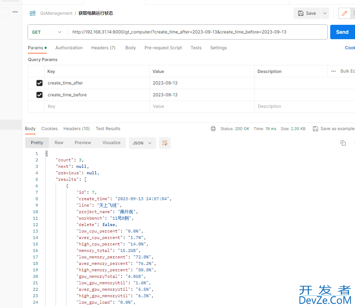Click the "count": 3 line in response

70,160
